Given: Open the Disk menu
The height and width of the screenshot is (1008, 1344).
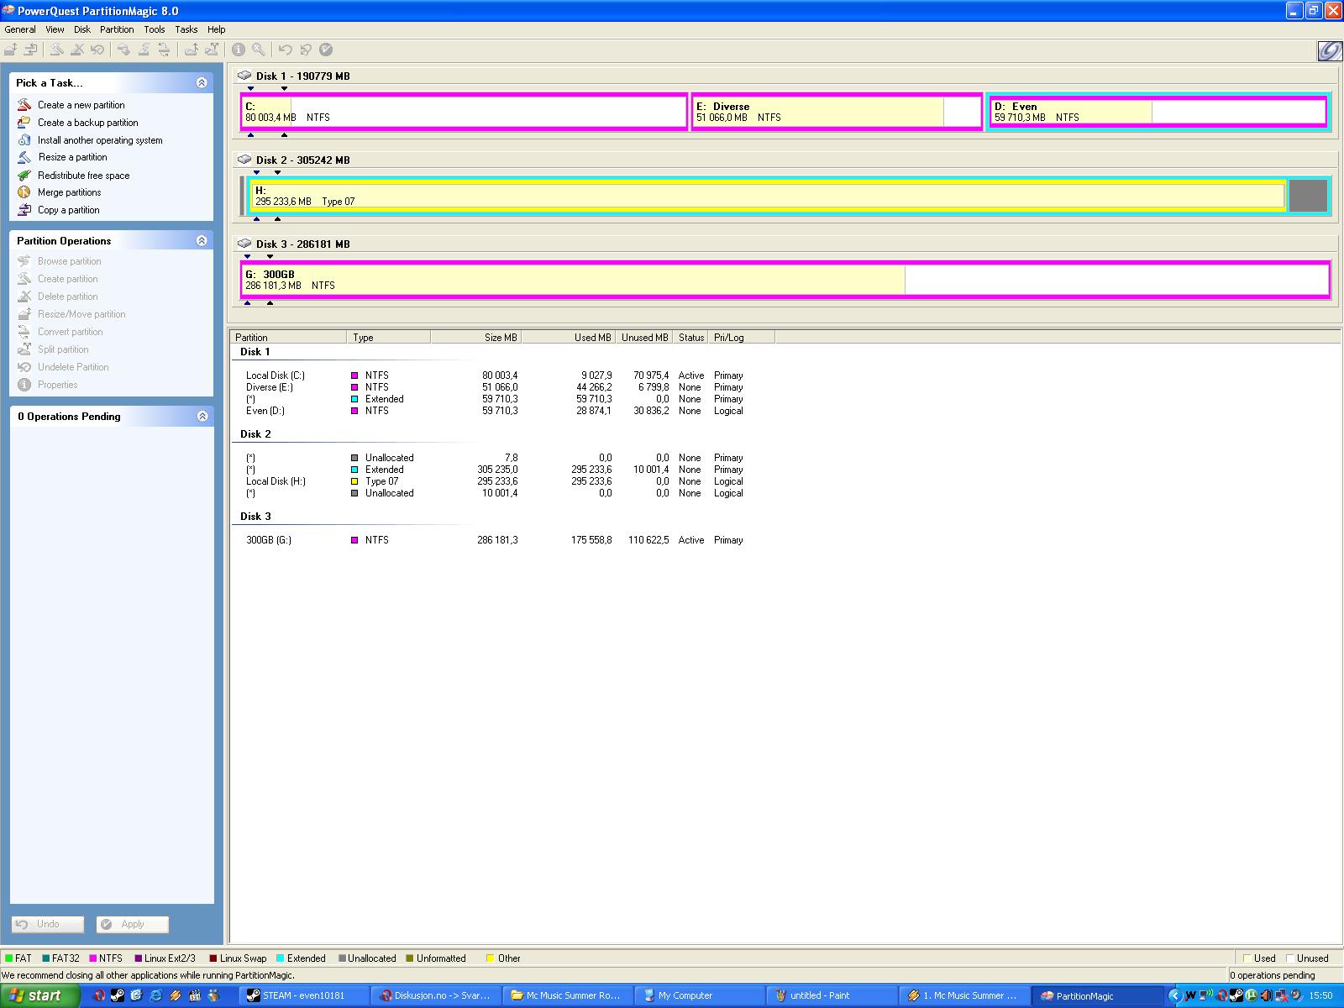Looking at the screenshot, I should (x=81, y=29).
